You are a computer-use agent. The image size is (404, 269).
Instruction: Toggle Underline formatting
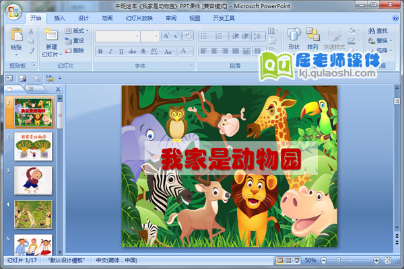point(121,51)
